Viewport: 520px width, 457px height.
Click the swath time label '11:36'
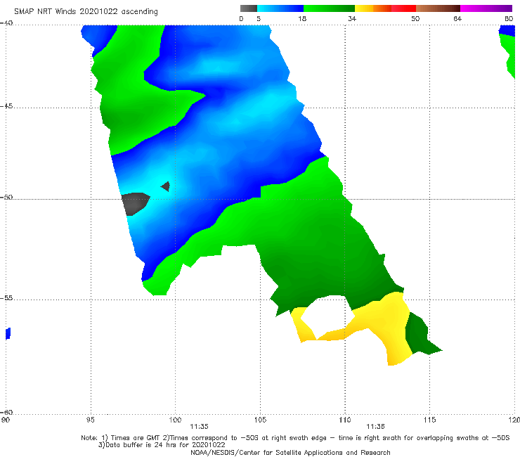(375, 427)
